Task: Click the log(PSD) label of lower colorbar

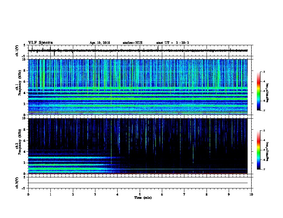Action: tap(267, 151)
